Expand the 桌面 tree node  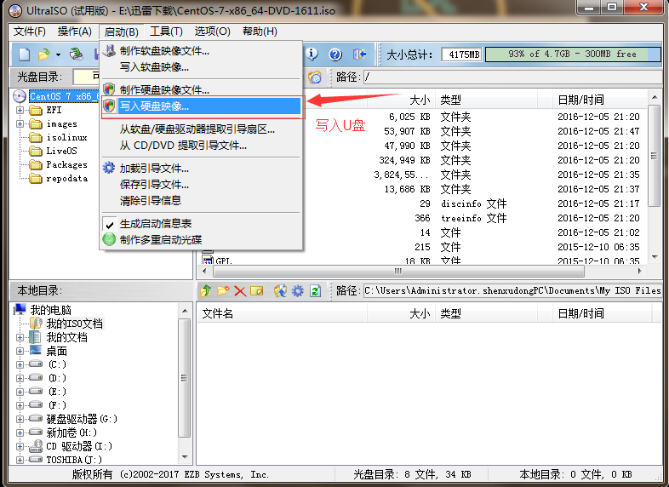click(x=20, y=351)
